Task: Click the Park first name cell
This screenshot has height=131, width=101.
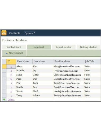Action: (x=24, y=79)
